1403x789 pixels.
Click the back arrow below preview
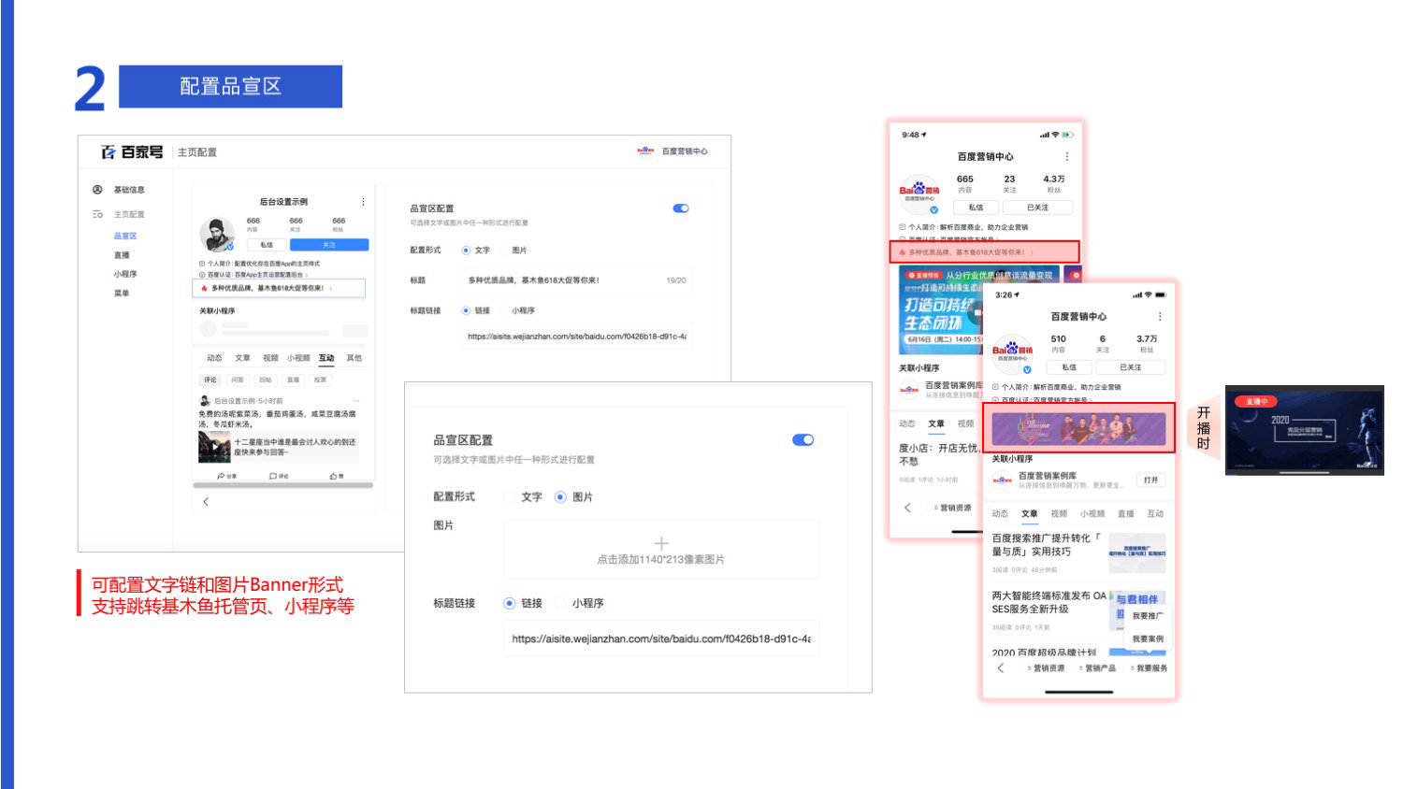pos(206,502)
